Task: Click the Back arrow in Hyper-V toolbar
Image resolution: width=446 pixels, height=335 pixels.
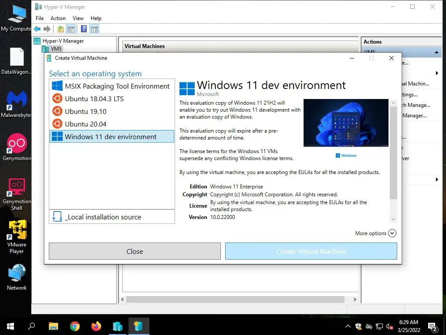Action: click(x=37, y=29)
